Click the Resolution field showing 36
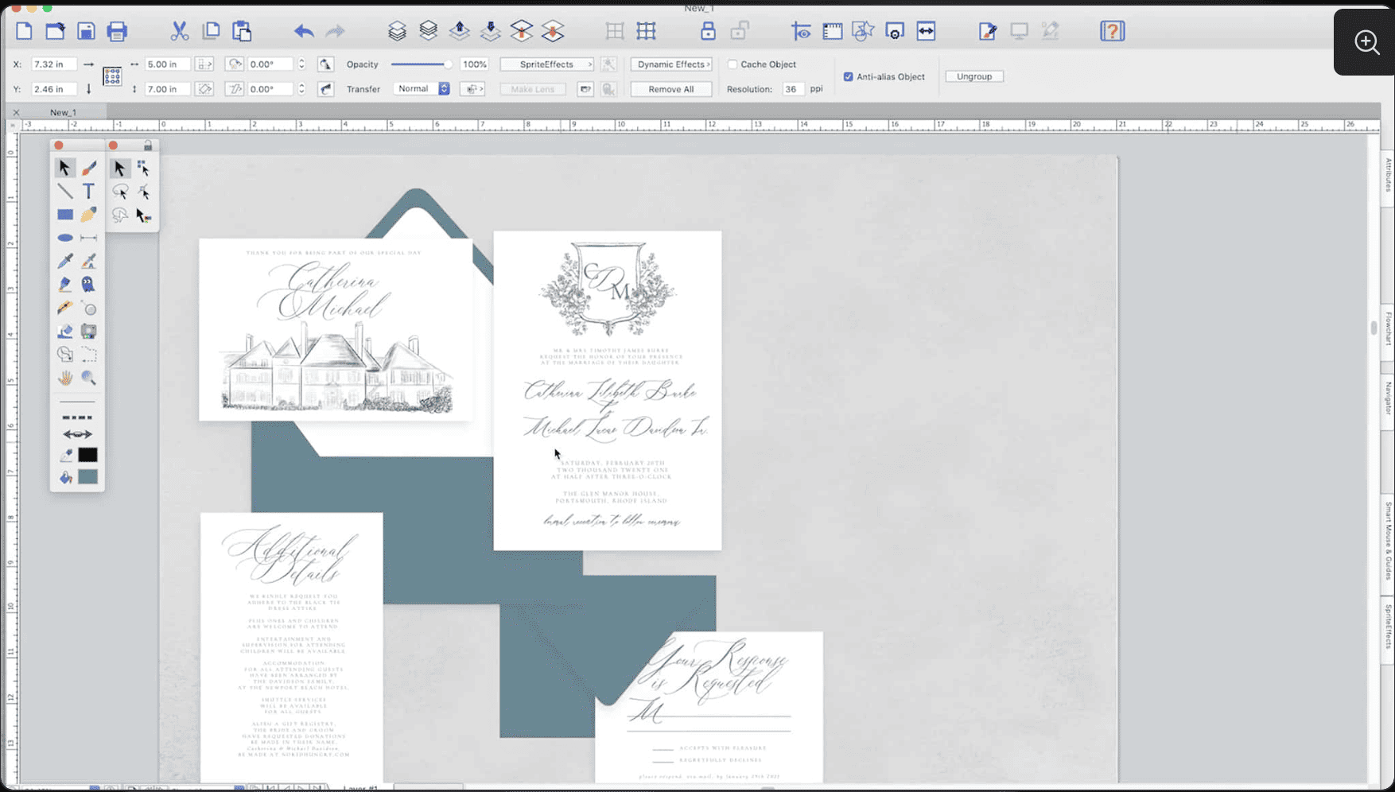This screenshot has height=792, width=1395. (792, 89)
